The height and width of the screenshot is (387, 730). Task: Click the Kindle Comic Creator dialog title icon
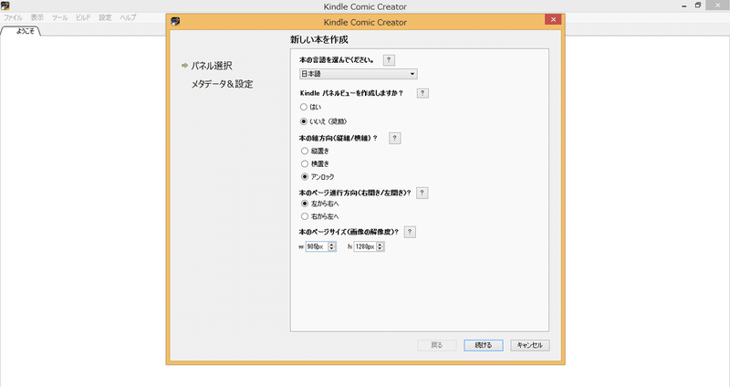tap(175, 21)
